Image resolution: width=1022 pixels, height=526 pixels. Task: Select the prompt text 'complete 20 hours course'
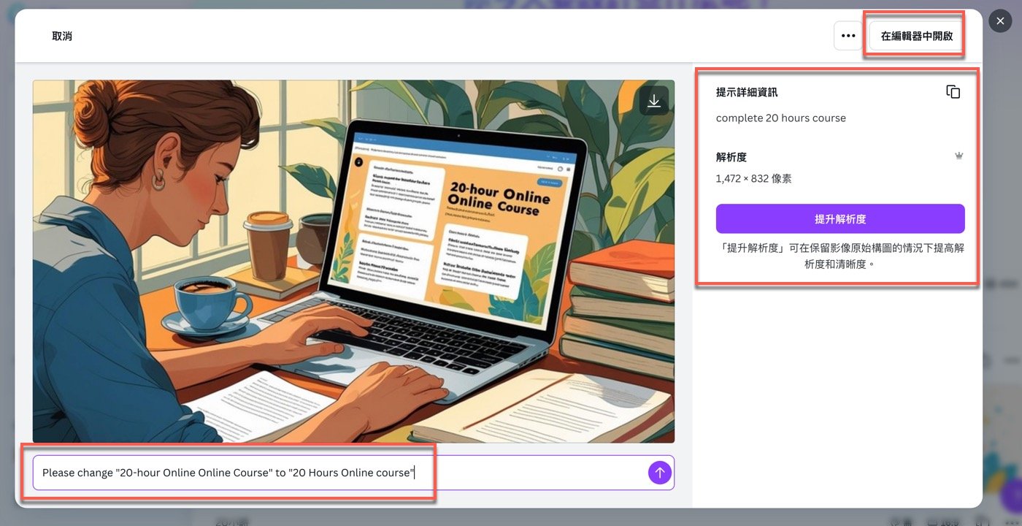(x=780, y=118)
